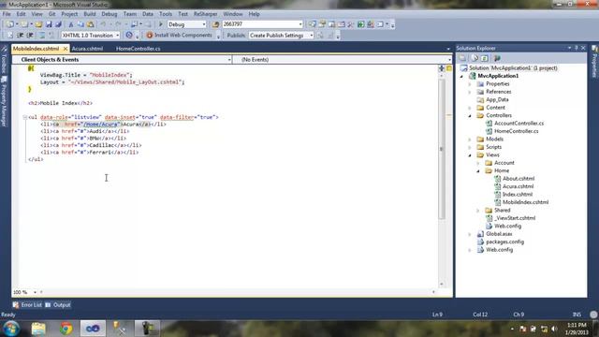Image resolution: width=599 pixels, height=337 pixels.
Task: Click Show All Files icon in Solution Explorer
Action: click(475, 58)
